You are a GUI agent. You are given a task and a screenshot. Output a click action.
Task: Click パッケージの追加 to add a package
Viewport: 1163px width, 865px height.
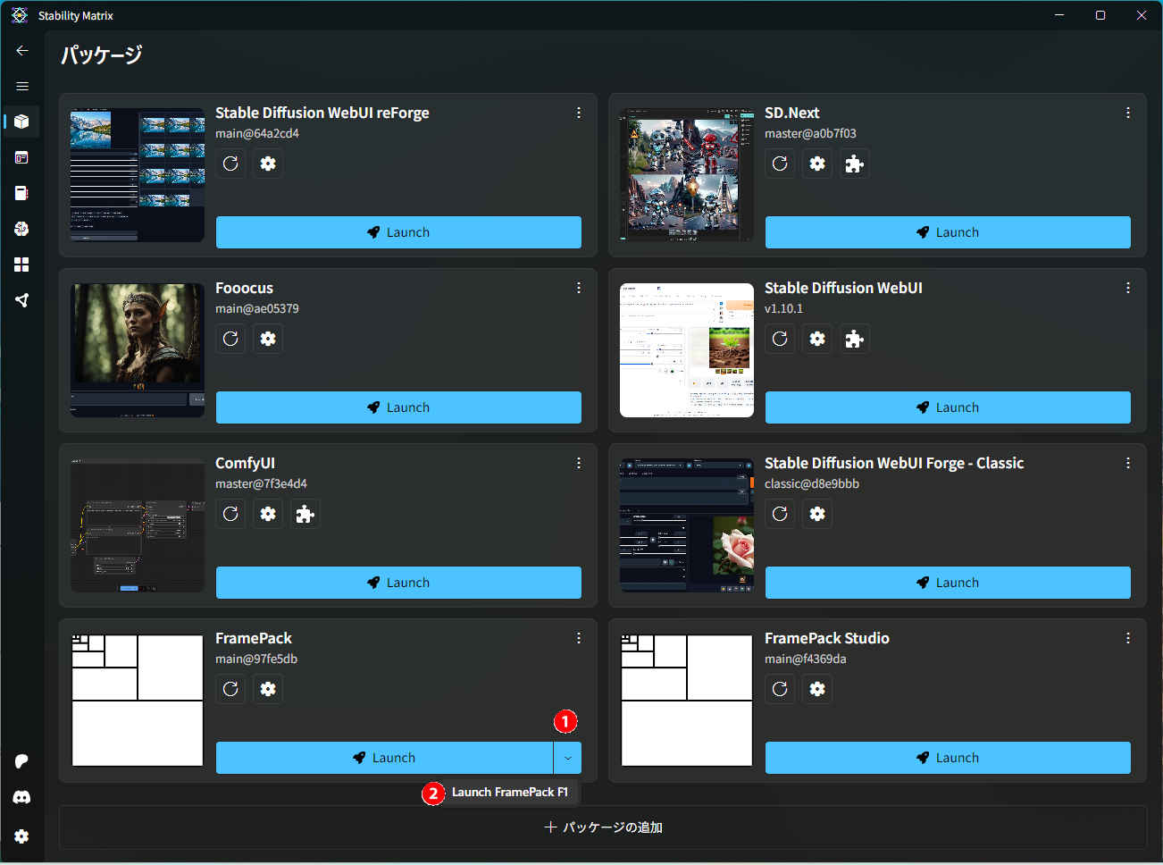603,827
